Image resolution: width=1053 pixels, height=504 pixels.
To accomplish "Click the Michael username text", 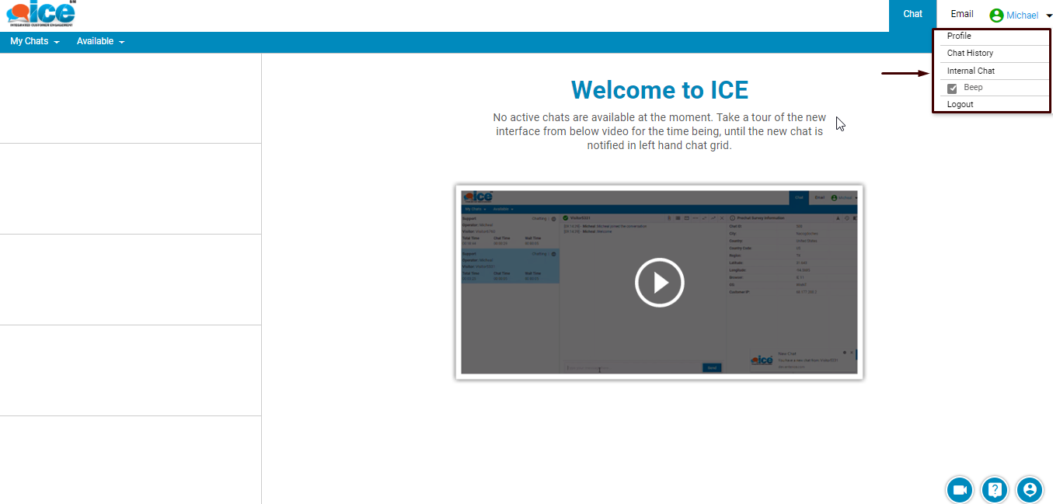I will pyautogui.click(x=1022, y=16).
